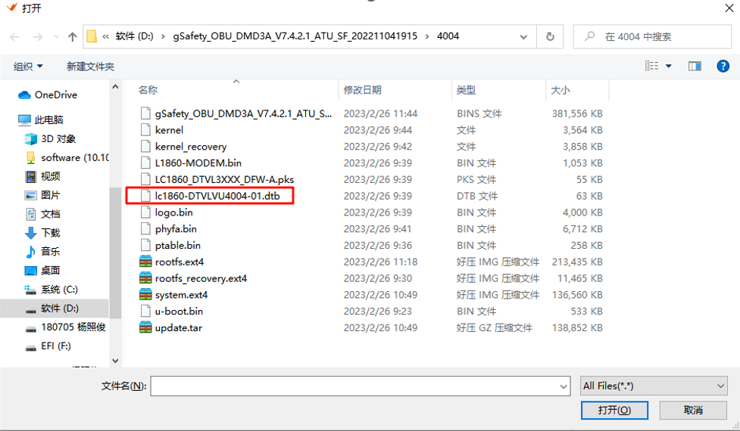Open the view options dropdown arrow

668,67
